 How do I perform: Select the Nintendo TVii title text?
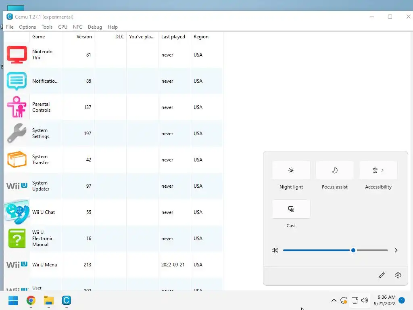pos(42,54)
